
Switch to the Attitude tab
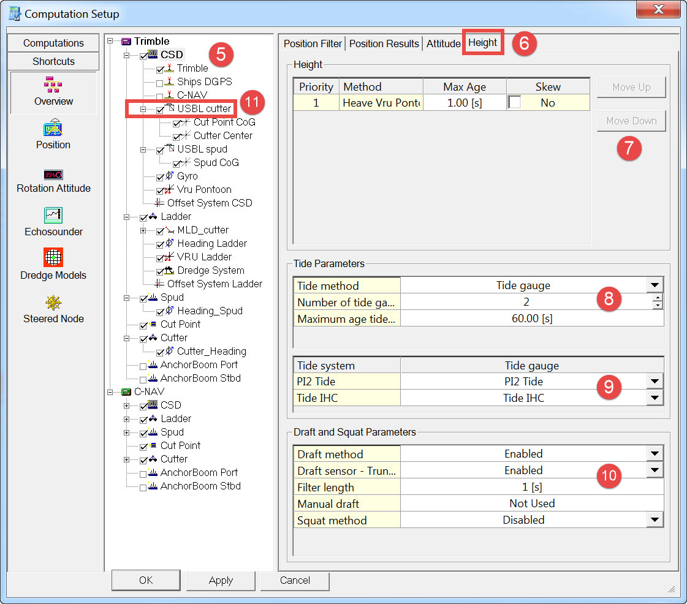coord(443,43)
